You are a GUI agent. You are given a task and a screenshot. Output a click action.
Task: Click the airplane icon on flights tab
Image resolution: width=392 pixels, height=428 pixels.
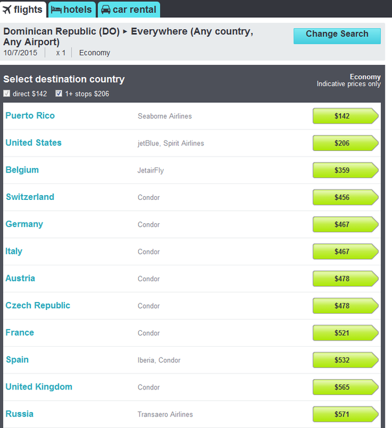[x=7, y=10]
